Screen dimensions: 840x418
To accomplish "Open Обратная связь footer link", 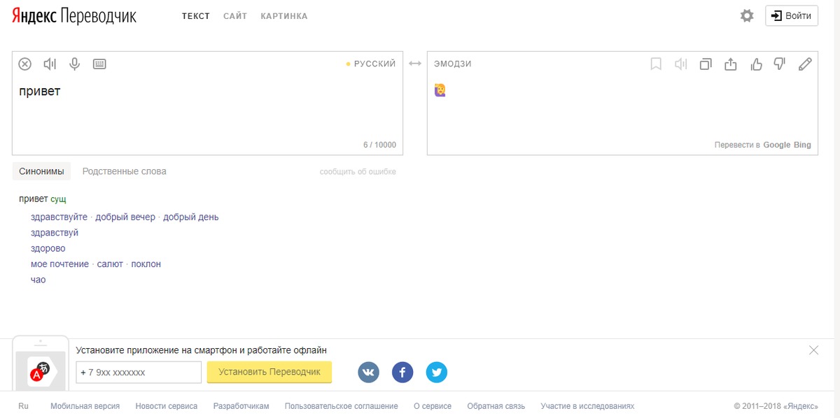I will tap(496, 405).
